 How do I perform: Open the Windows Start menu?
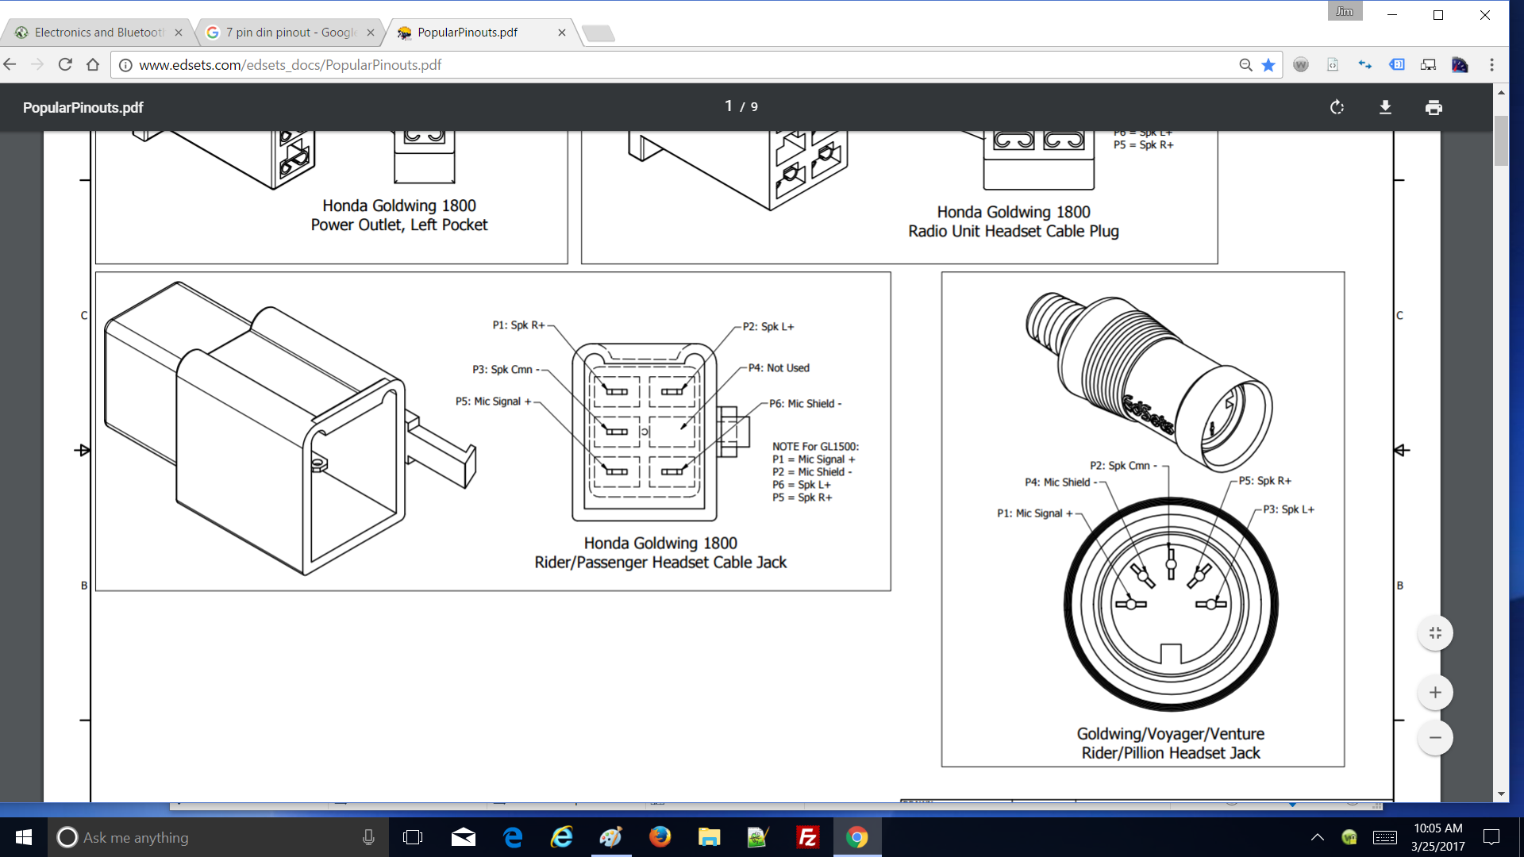tap(24, 837)
